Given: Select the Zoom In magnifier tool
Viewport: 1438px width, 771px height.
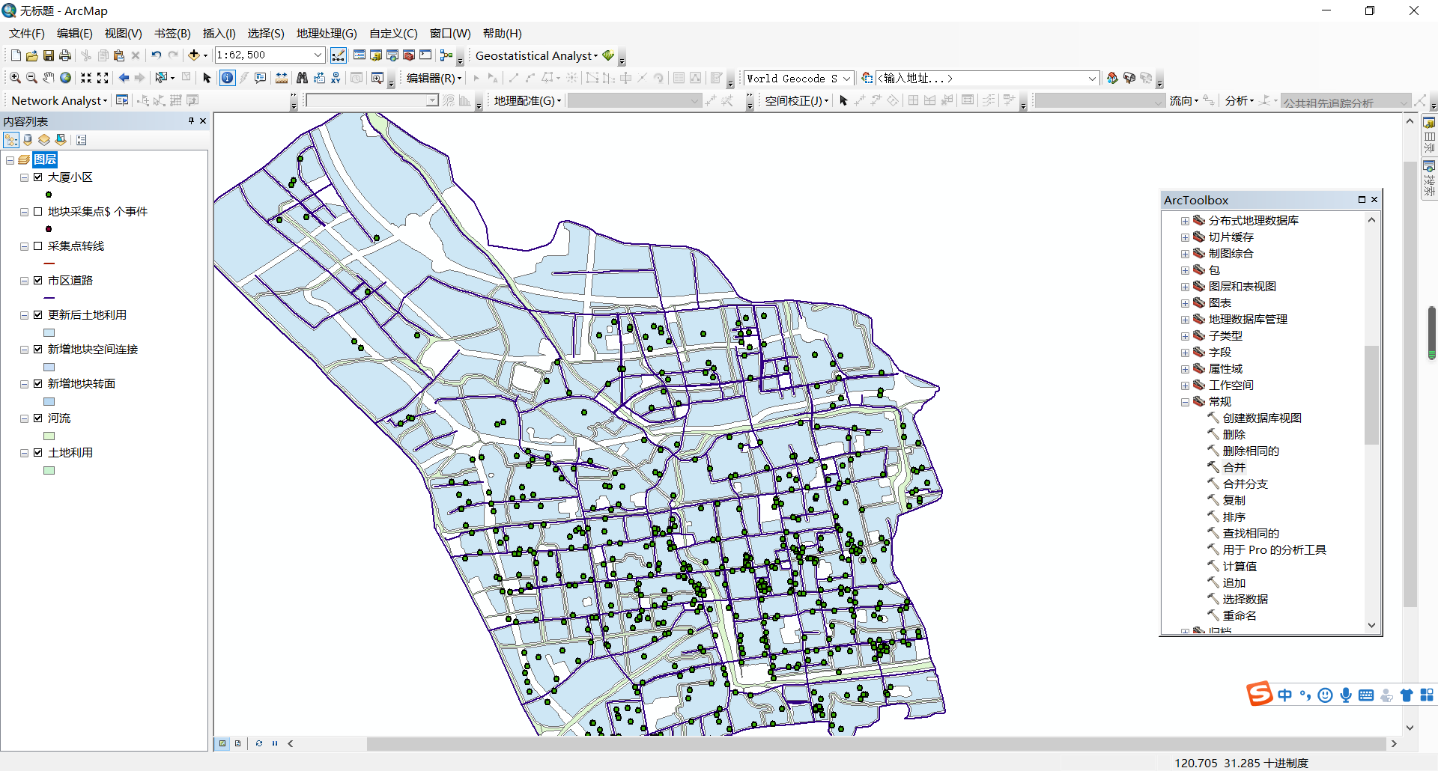Looking at the screenshot, I should 15,78.
